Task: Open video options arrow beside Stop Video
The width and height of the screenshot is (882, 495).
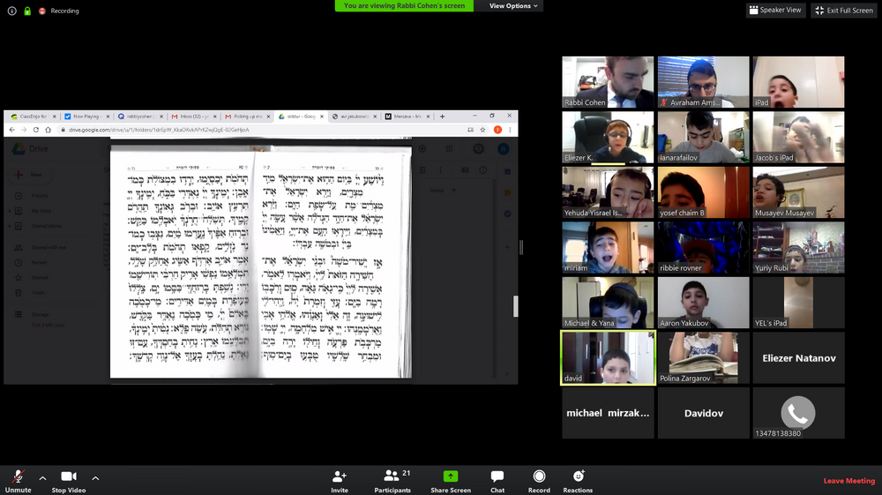Action: click(x=95, y=477)
